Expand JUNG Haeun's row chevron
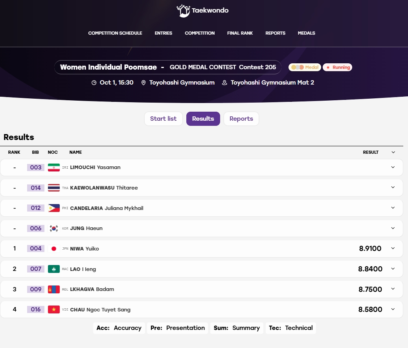Viewport: 408px width, 348px height. pos(393,228)
